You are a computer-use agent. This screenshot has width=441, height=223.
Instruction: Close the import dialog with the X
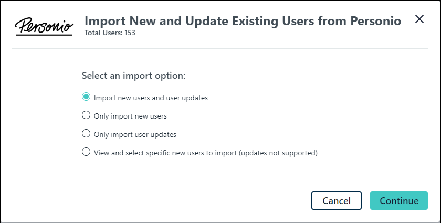point(419,19)
